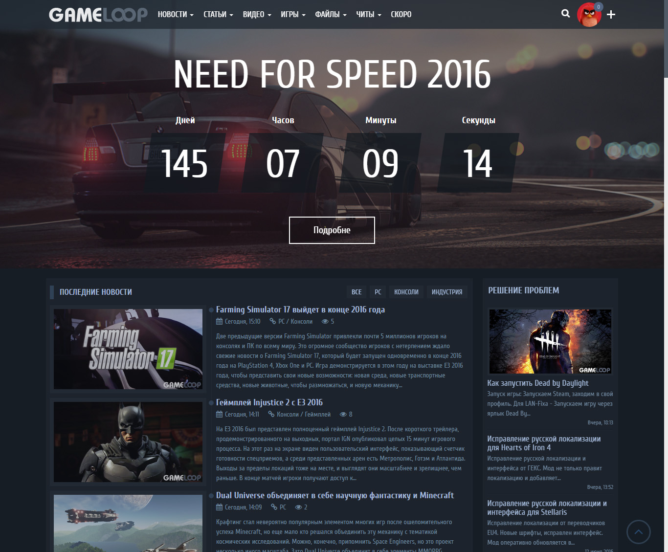Expand the Читы dropdown menu
This screenshot has height=552, width=668.
[x=369, y=15]
